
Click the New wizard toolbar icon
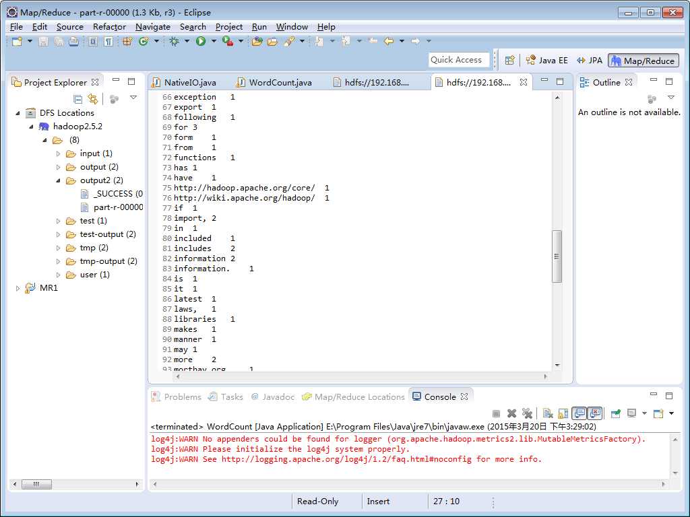[17, 41]
